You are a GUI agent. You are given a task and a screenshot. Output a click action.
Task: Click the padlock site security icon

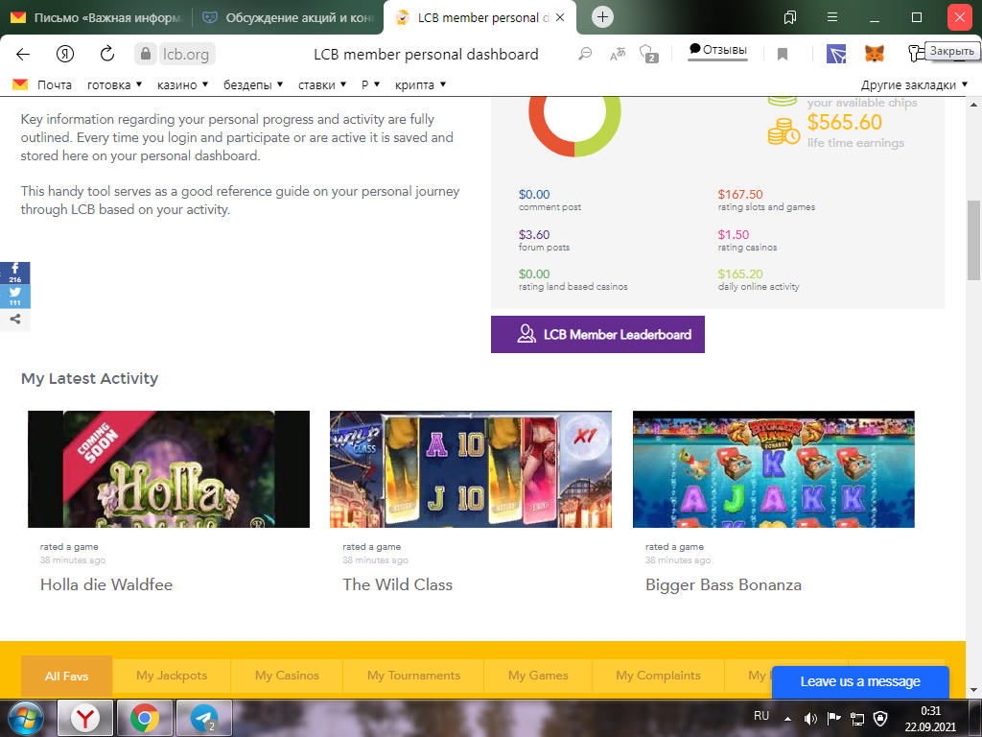click(x=146, y=54)
